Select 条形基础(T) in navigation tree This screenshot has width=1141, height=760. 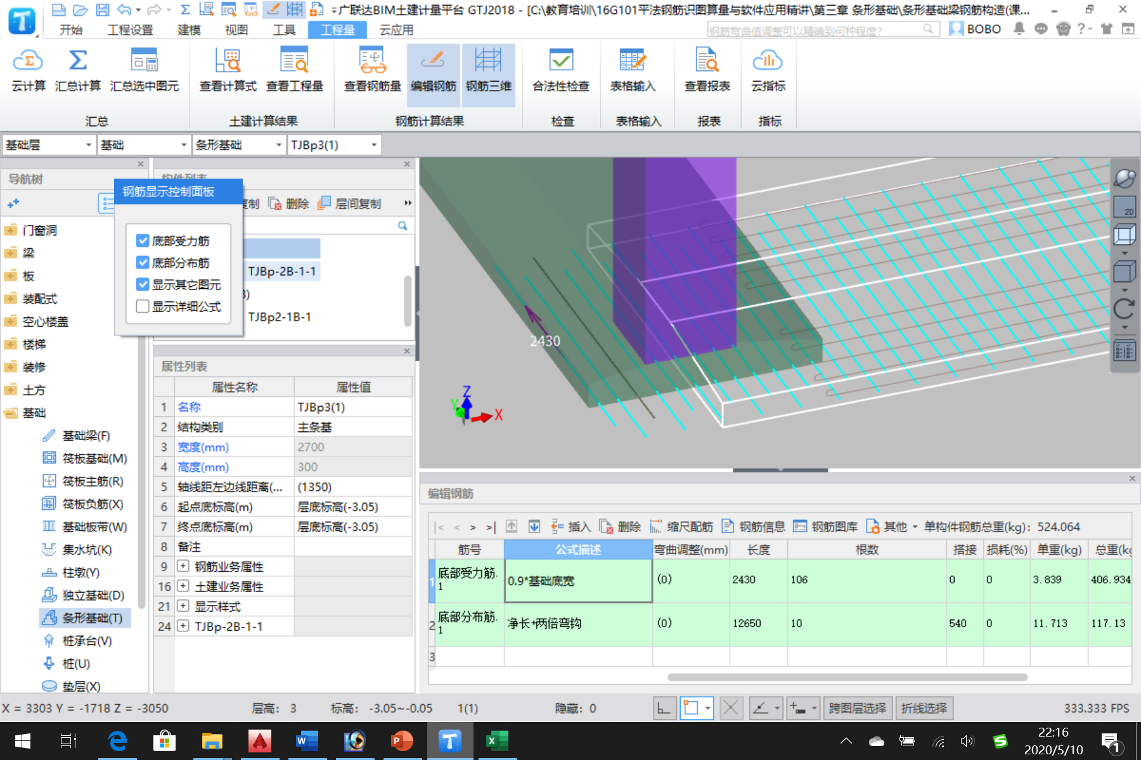86,618
